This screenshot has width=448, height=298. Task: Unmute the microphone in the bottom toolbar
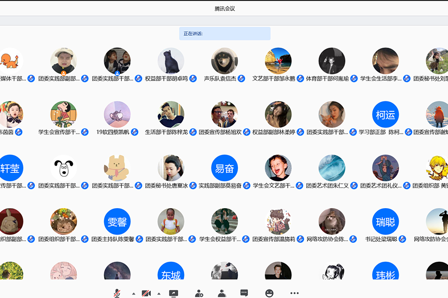click(117, 293)
